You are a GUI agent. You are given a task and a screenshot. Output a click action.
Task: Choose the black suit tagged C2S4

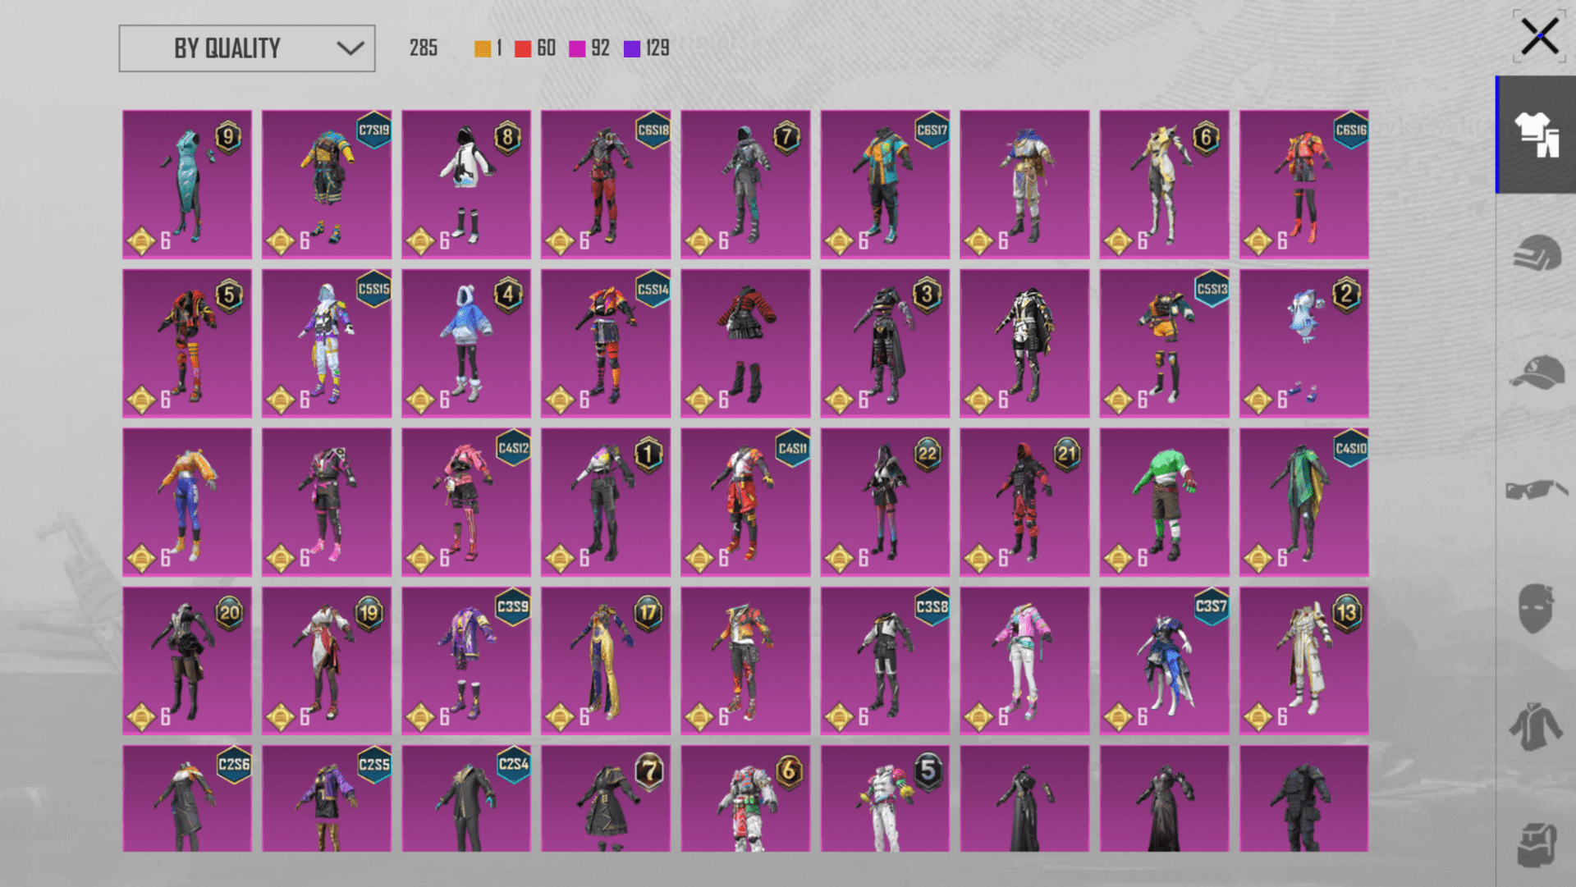466,798
